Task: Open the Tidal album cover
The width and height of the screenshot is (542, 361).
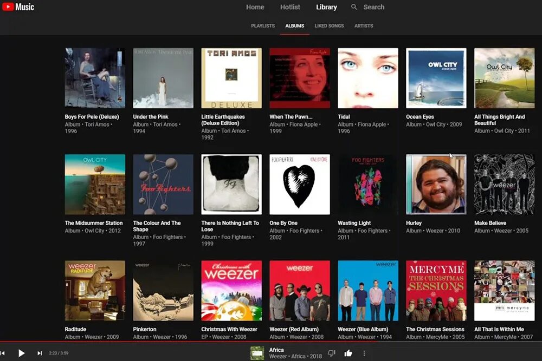Action: (368, 78)
